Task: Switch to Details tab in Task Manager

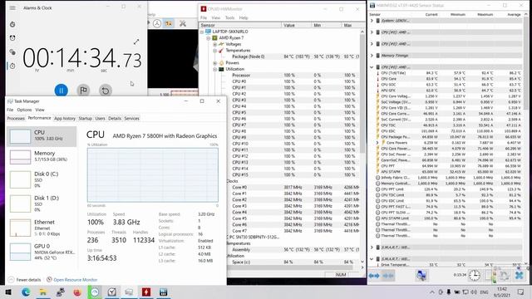Action: (x=115, y=118)
